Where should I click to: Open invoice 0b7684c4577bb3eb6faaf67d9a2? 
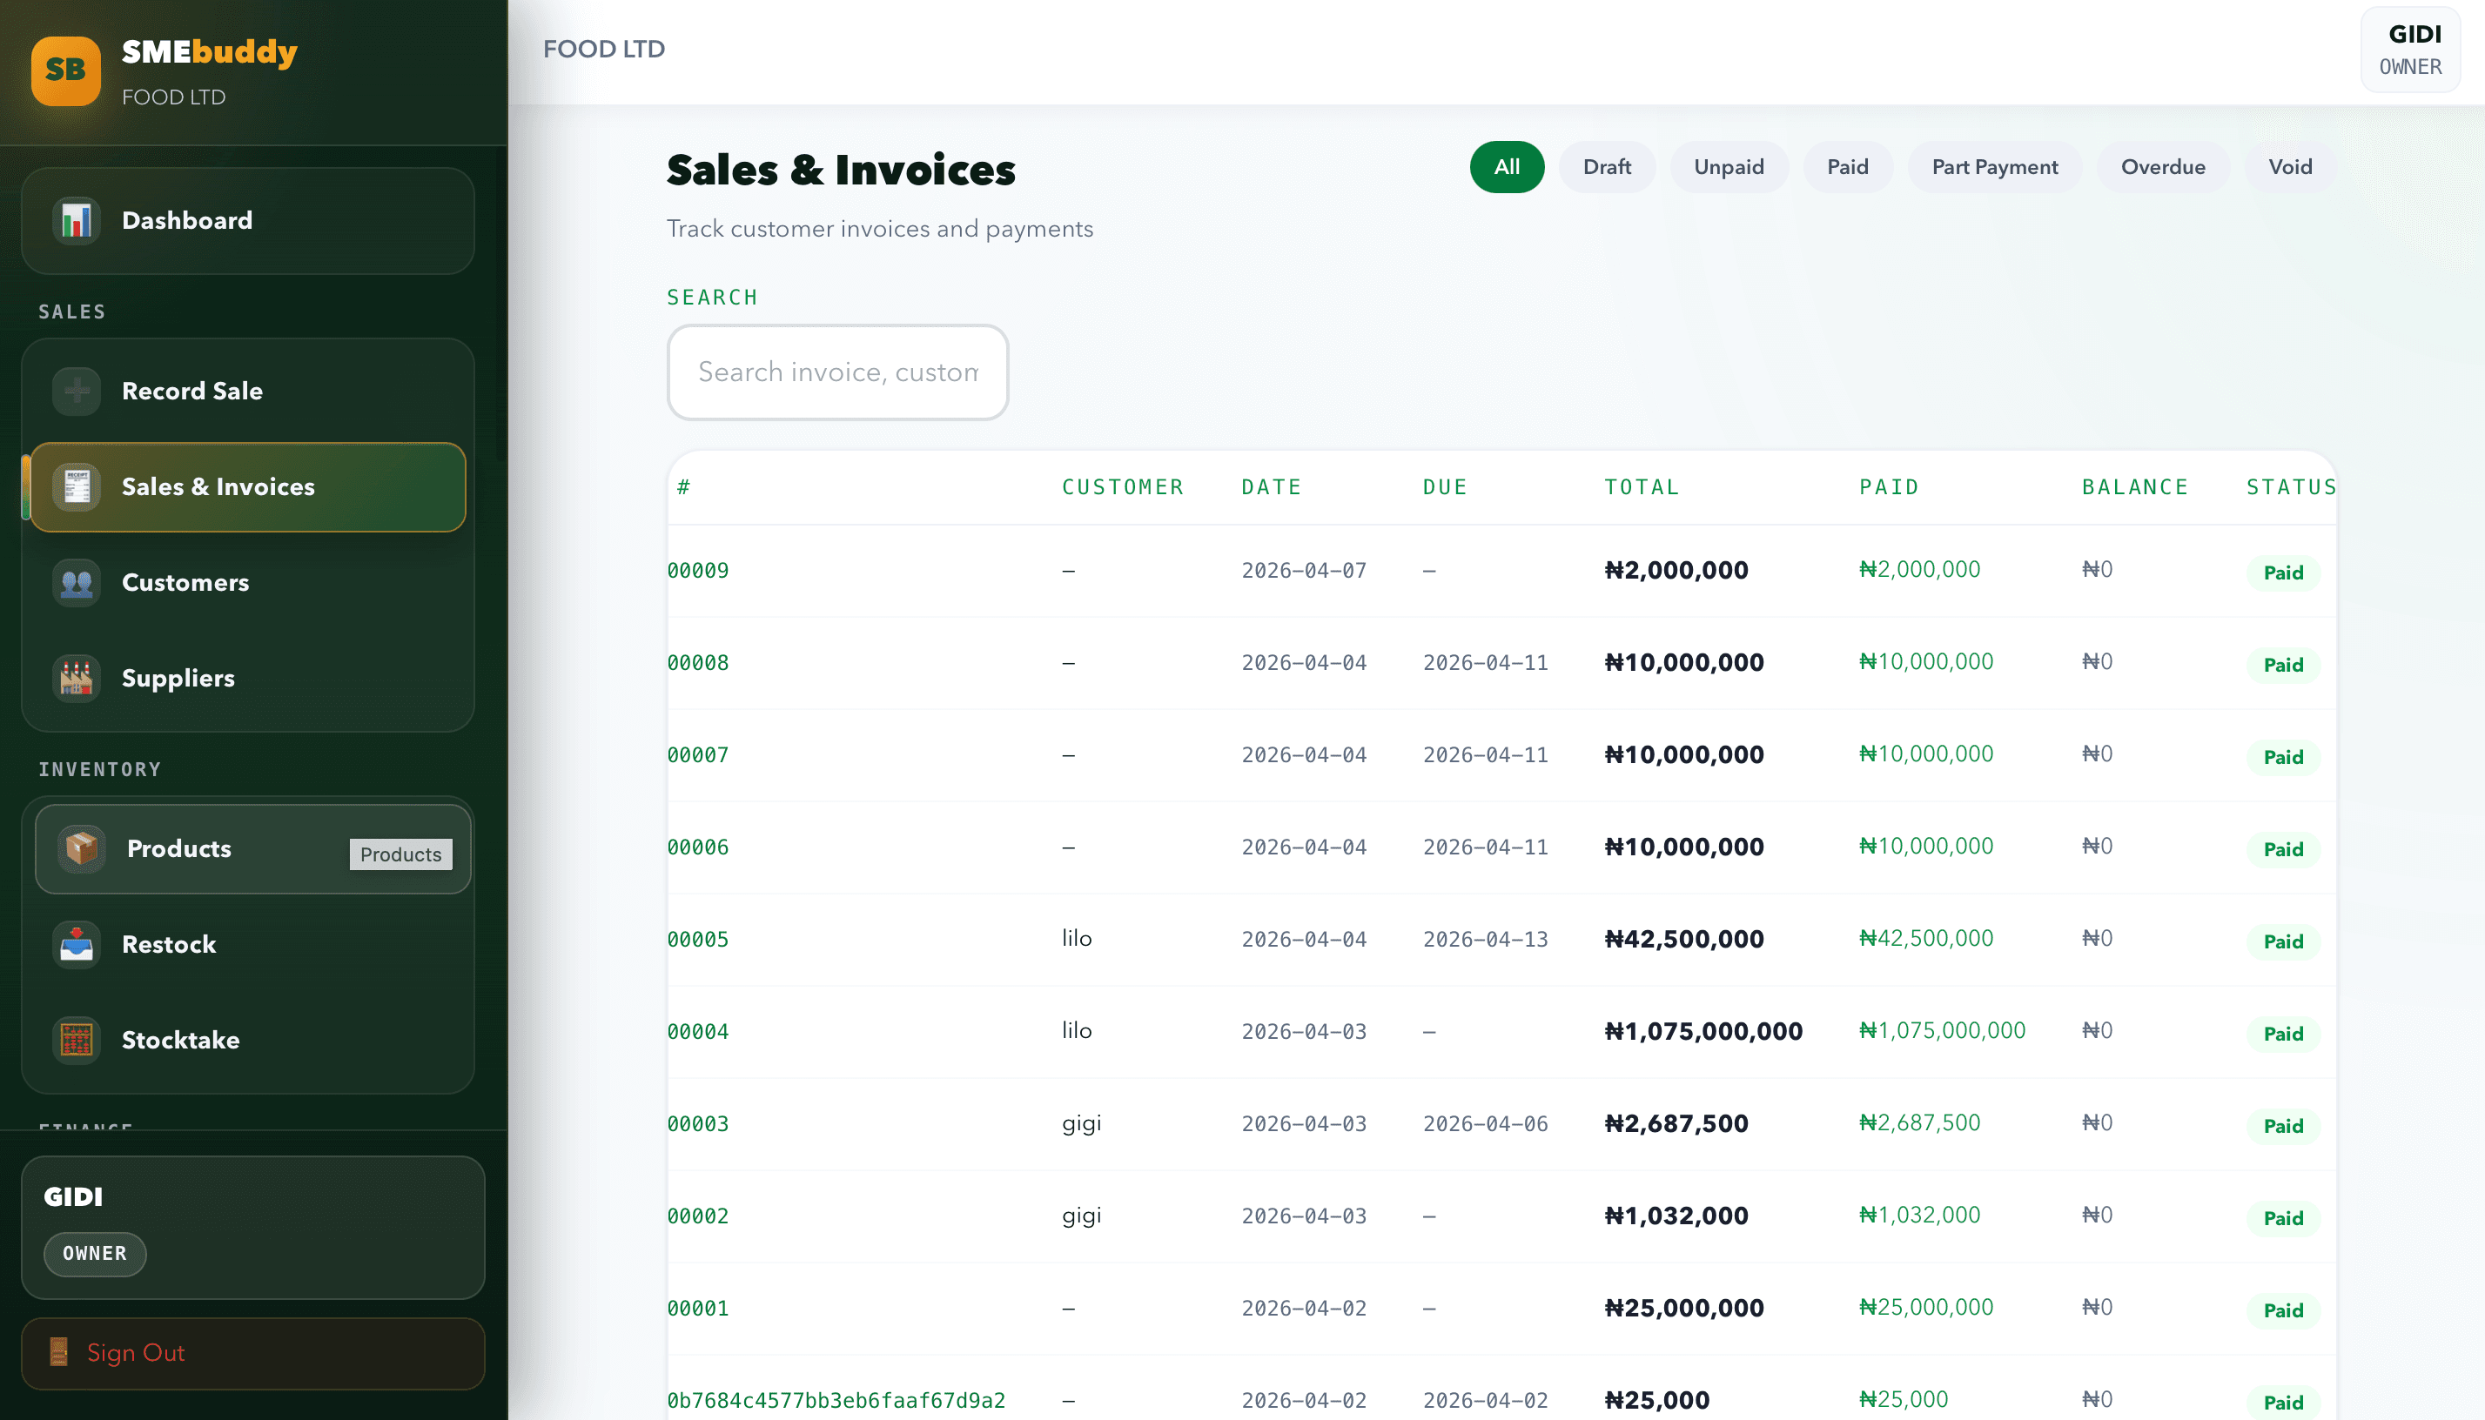pos(836,1401)
